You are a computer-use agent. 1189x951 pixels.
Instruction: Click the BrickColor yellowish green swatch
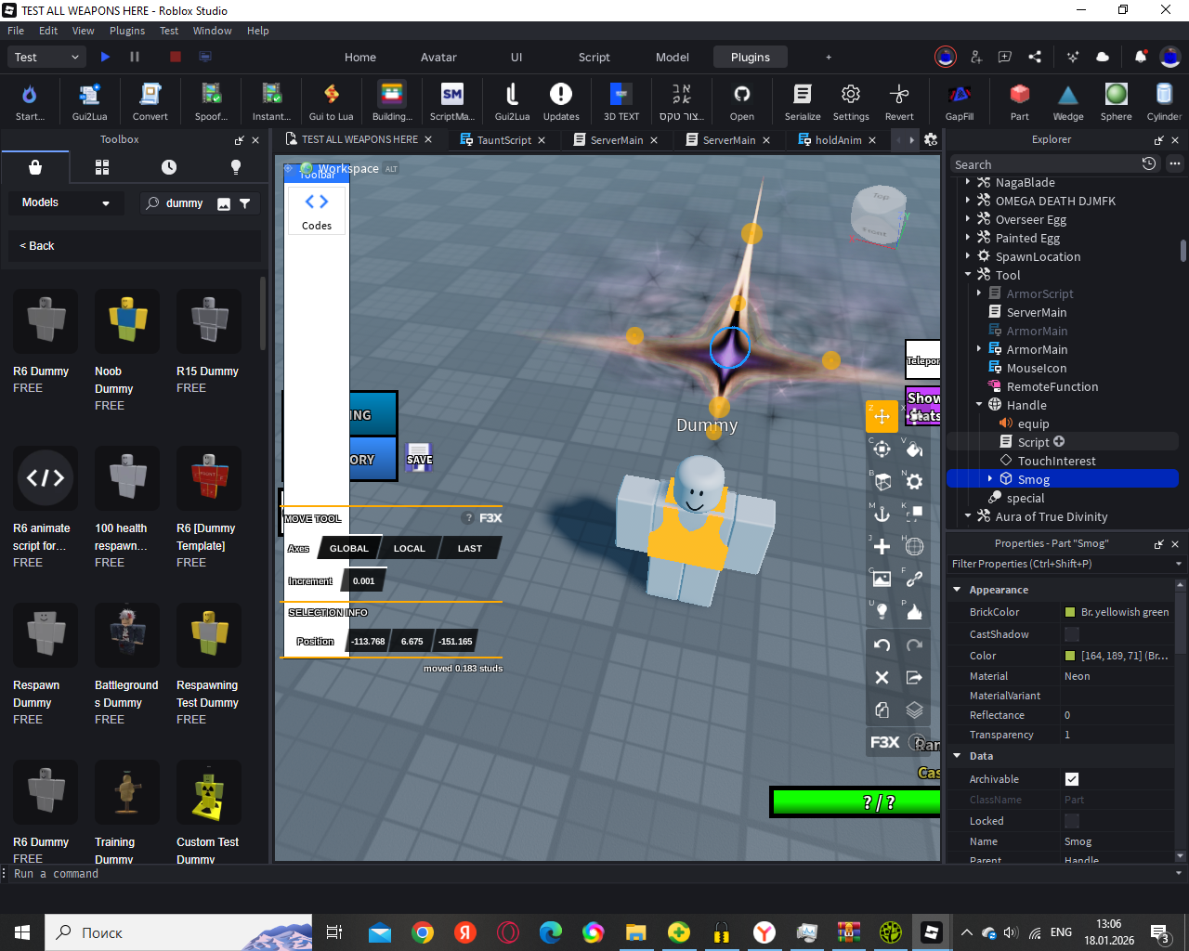(1070, 612)
